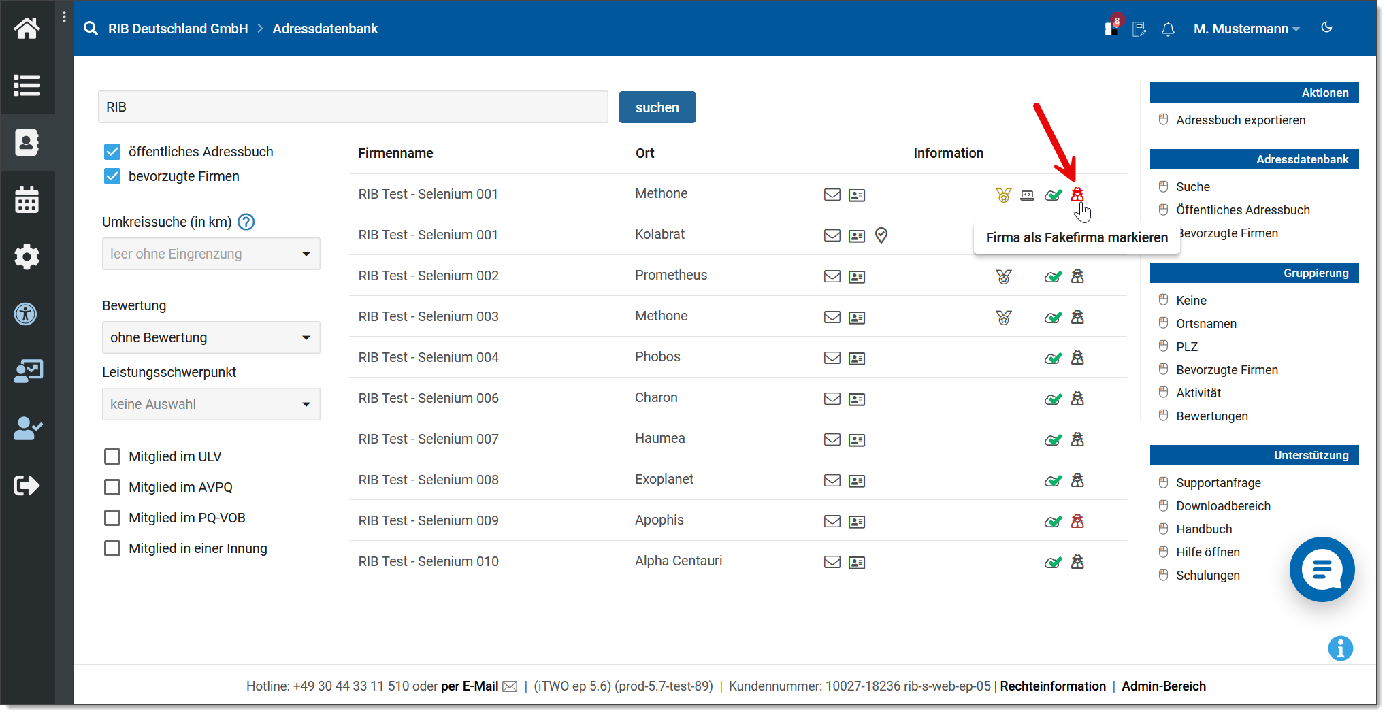Open the M. Mustermann user menu
Image resolution: width=1387 pixels, height=715 pixels.
pos(1246,29)
